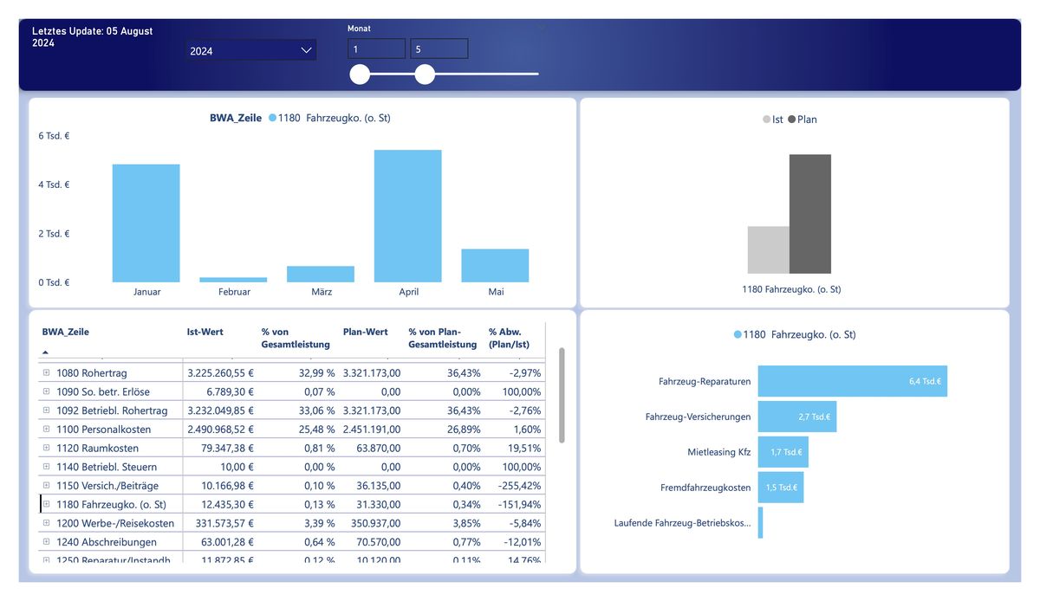Click the Ist-Wert cell 79.347,38 €
The image size is (1040, 601).
point(225,448)
